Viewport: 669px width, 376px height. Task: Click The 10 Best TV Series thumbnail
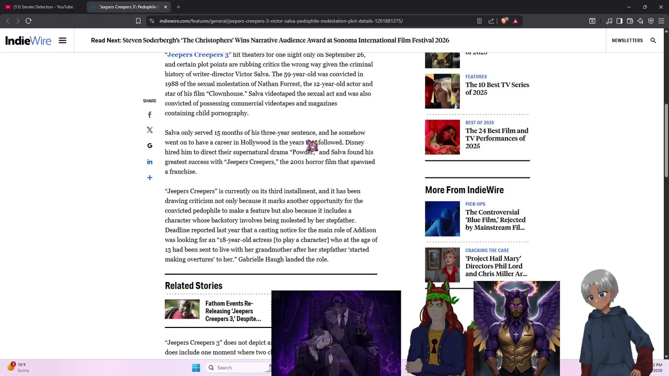point(442,91)
